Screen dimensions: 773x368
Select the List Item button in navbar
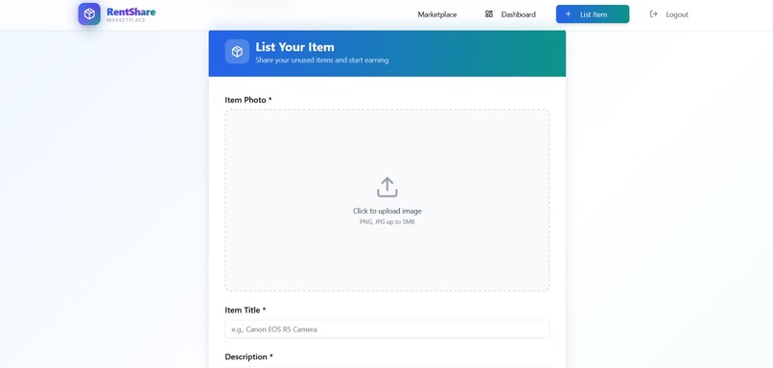click(x=593, y=14)
